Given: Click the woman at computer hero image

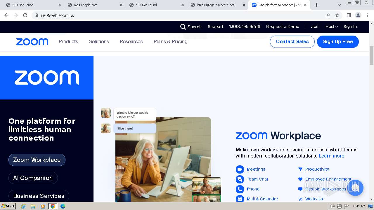Looking at the screenshot, I should pyautogui.click(x=163, y=159).
